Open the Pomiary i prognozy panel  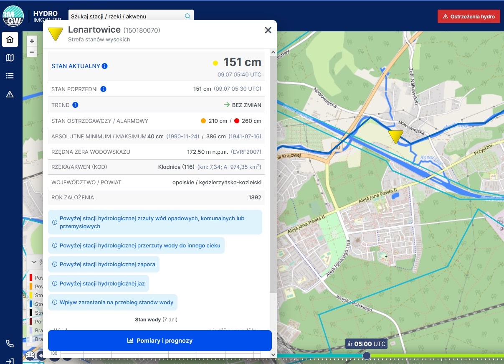point(160,341)
